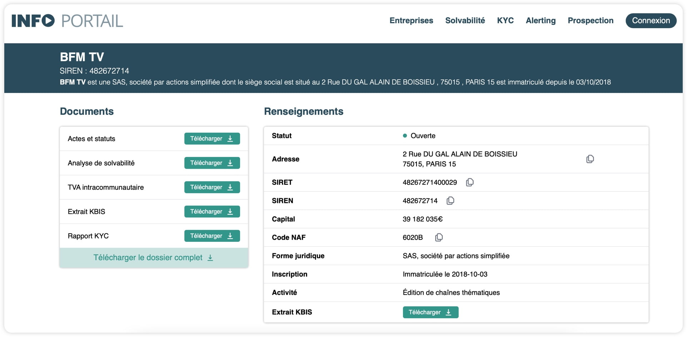Image resolution: width=687 pixels, height=337 pixels.
Task: Click the capital value 39 182 035€
Action: [x=423, y=219]
